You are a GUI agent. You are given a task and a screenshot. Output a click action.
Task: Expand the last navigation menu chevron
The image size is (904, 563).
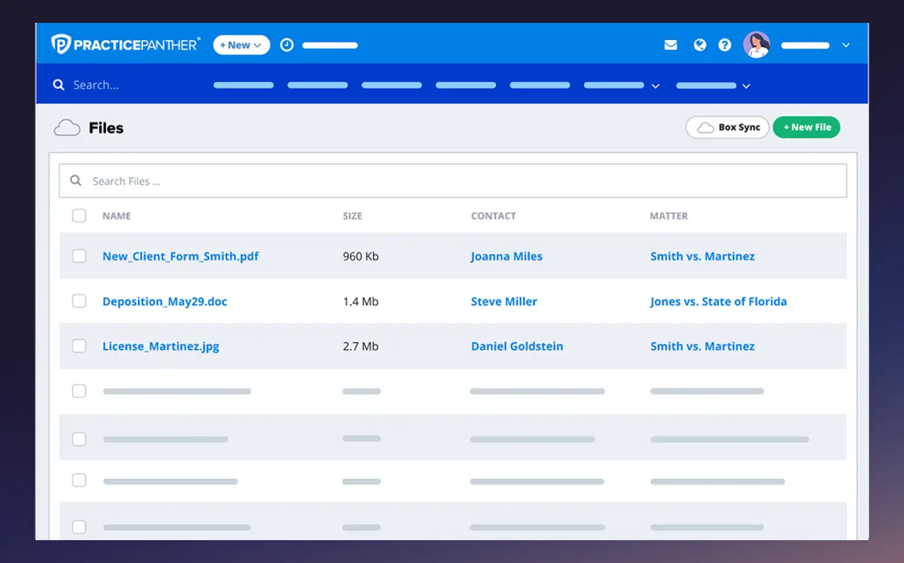pos(746,85)
